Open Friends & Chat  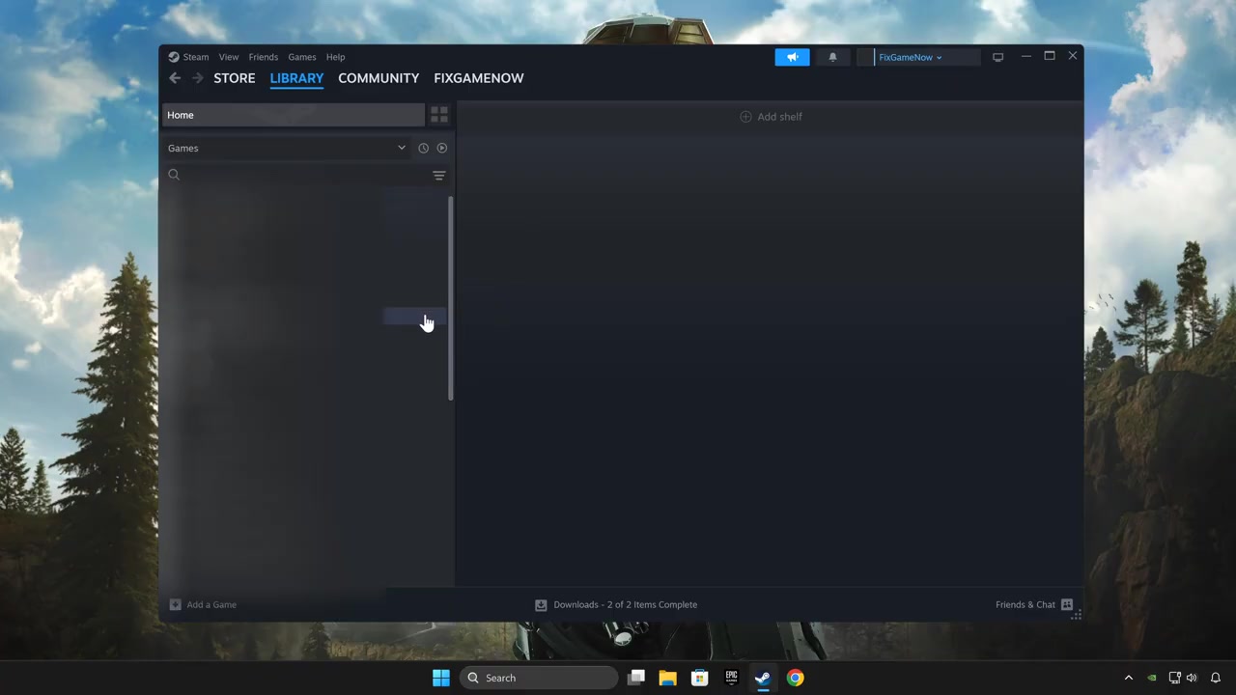(x=1034, y=604)
